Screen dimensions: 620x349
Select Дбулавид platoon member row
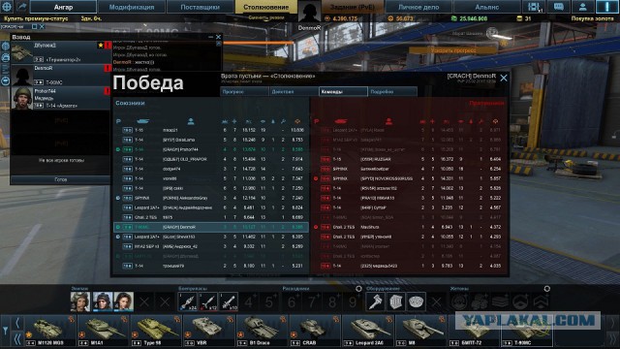(x=60, y=52)
